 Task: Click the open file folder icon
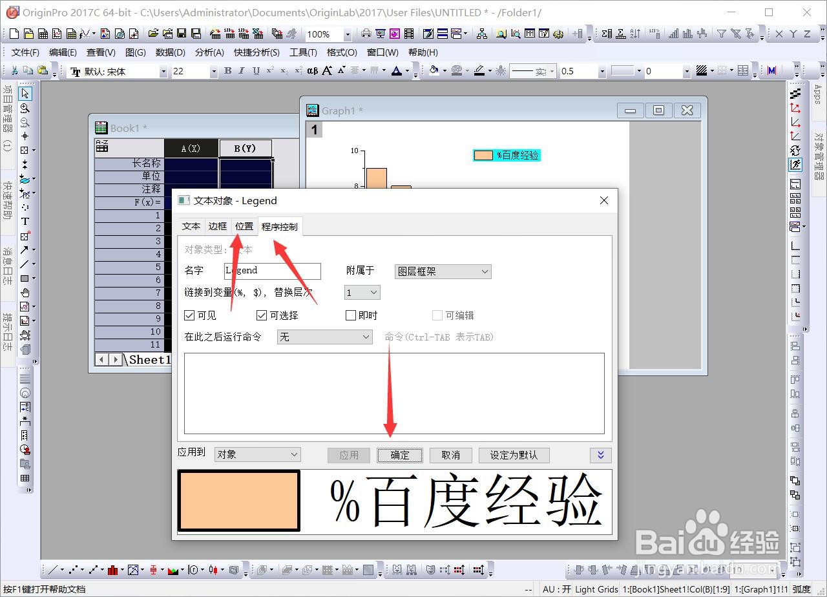click(x=153, y=34)
